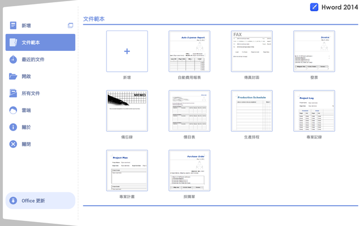Open the Purchase Order template thumbnail
The height and width of the screenshot is (226, 363).
tap(189, 171)
